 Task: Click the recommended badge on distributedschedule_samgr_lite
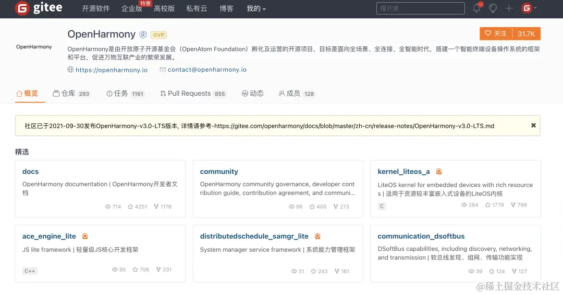coord(317,236)
